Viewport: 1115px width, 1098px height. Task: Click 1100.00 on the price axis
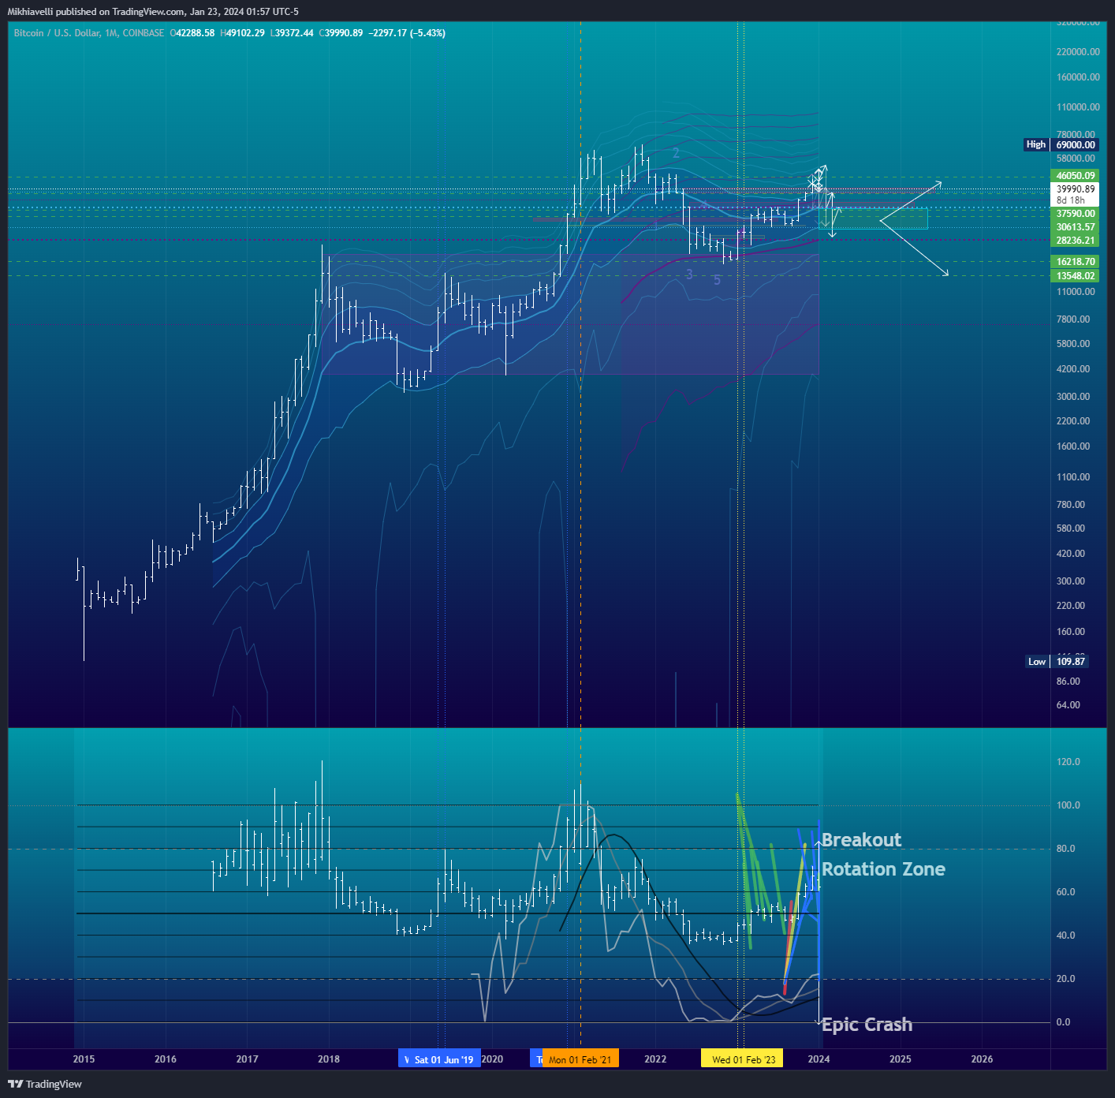[1073, 477]
